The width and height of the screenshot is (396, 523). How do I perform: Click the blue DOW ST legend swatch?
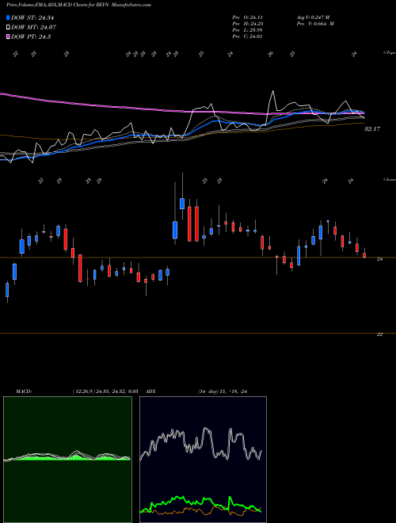point(8,18)
